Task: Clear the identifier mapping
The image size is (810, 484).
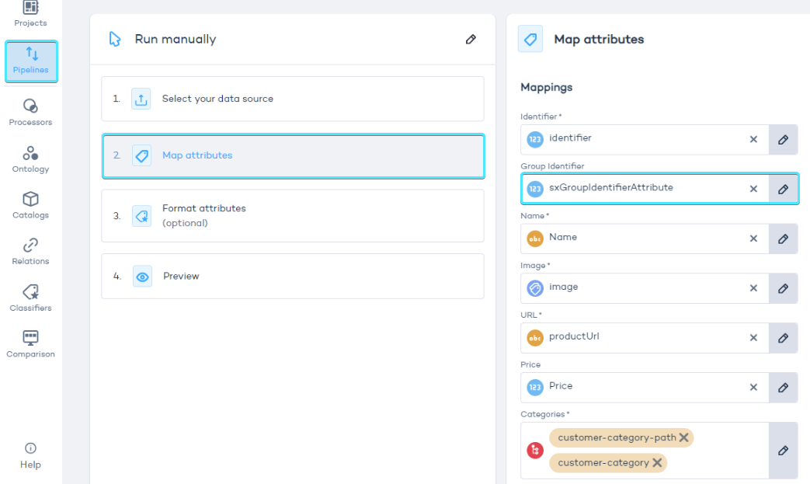Action: click(x=753, y=139)
